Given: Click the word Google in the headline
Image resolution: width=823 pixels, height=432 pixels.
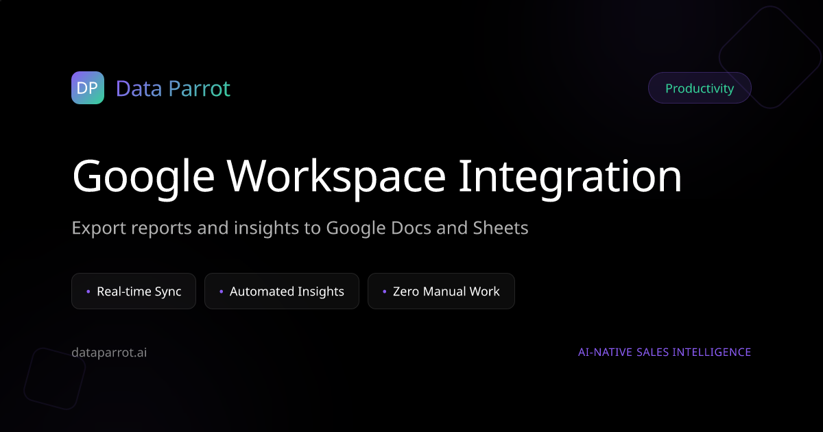Looking at the screenshot, I should point(144,177).
